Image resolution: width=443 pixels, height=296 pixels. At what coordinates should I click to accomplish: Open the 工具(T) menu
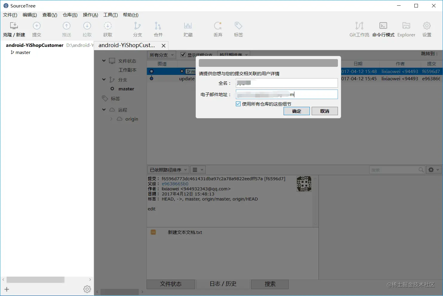pyautogui.click(x=110, y=15)
